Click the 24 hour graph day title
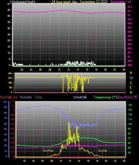139x165 pixels. pyautogui.click(x=79, y=1)
